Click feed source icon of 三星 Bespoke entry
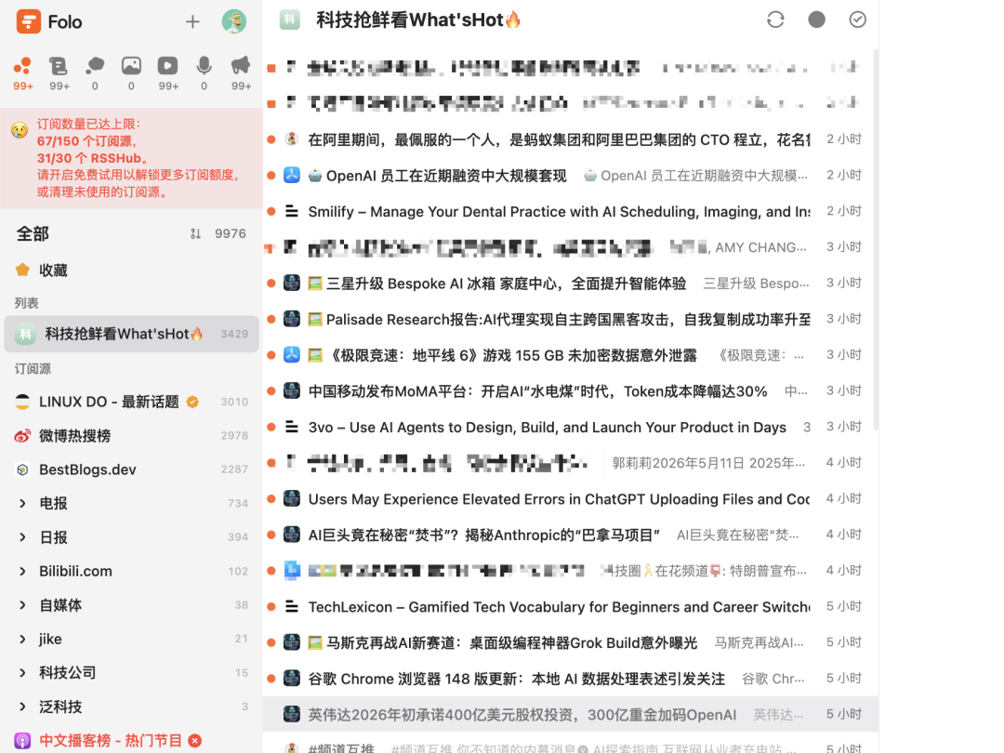The image size is (1004, 753). point(291,283)
